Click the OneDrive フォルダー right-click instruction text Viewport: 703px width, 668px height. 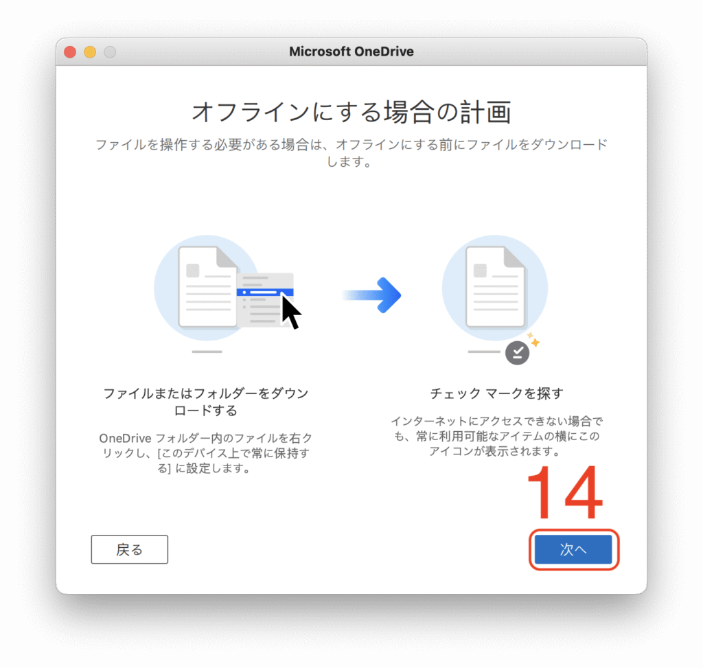pos(206,453)
